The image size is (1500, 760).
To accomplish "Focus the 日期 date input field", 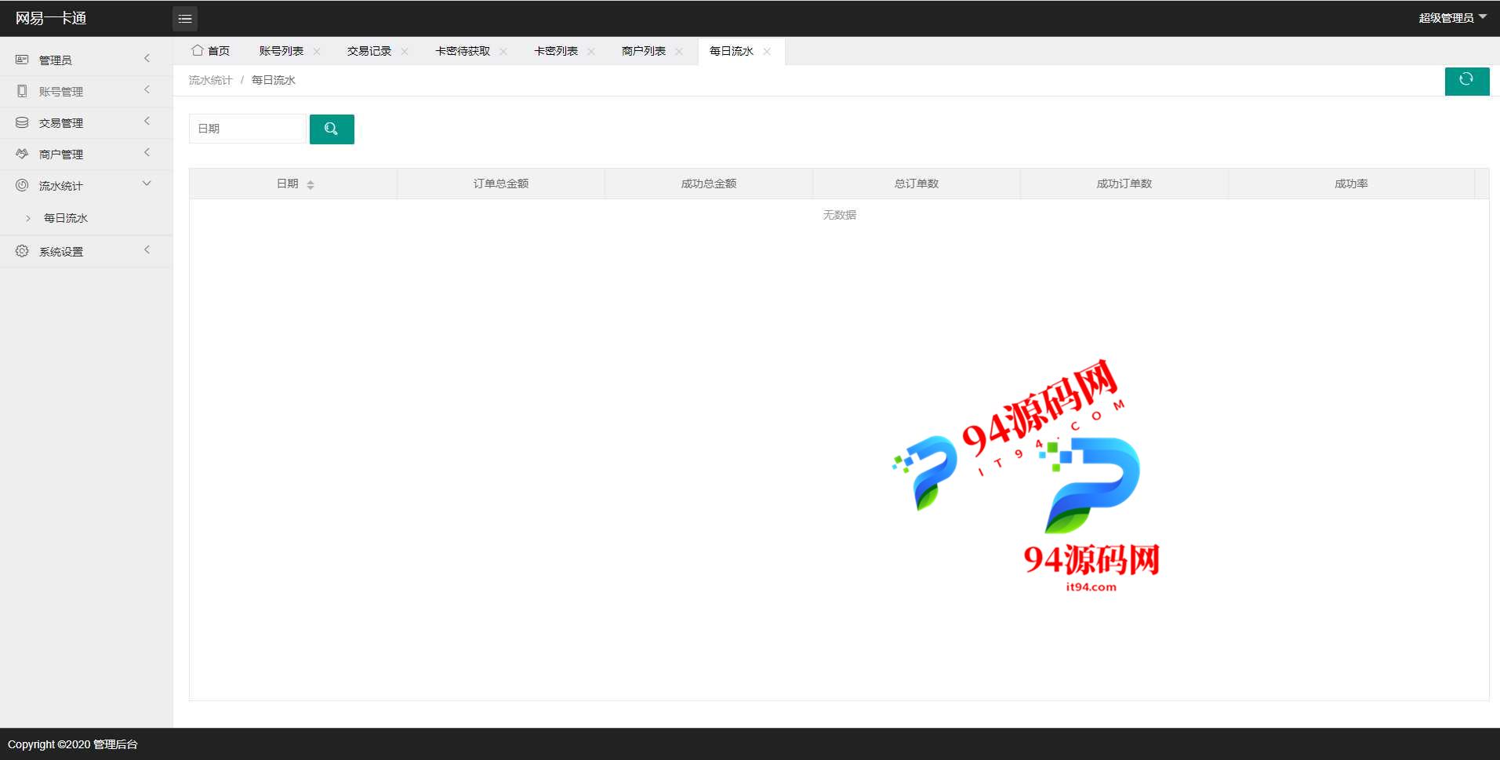I will (247, 129).
